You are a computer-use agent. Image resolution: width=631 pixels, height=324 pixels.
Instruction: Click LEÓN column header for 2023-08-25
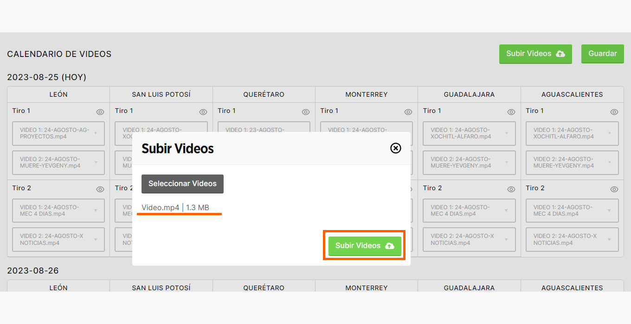coord(58,94)
